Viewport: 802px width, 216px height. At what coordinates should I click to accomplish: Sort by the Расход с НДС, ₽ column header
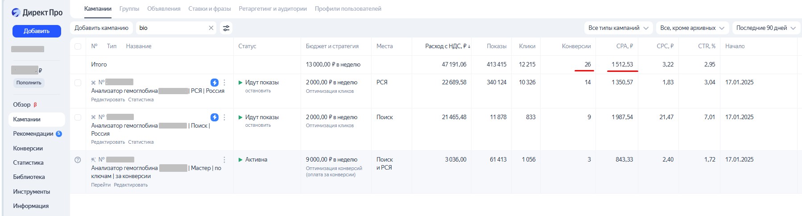click(x=447, y=46)
